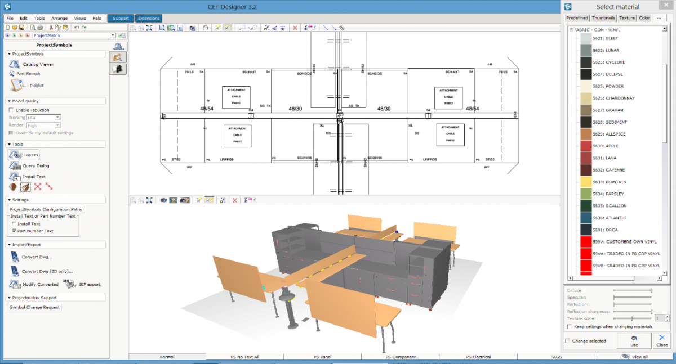676x364 pixels.
Task: Click the red X delete icon in 2D toolbar
Action: click(x=295, y=28)
